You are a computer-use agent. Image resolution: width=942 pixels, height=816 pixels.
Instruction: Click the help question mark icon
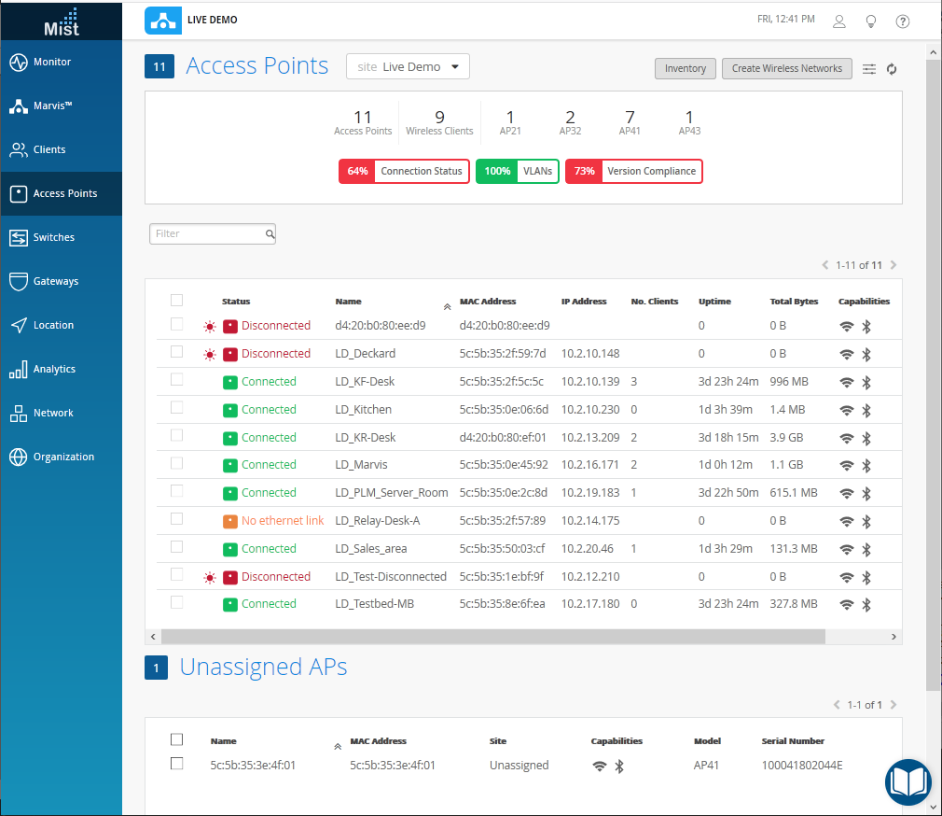coord(902,21)
